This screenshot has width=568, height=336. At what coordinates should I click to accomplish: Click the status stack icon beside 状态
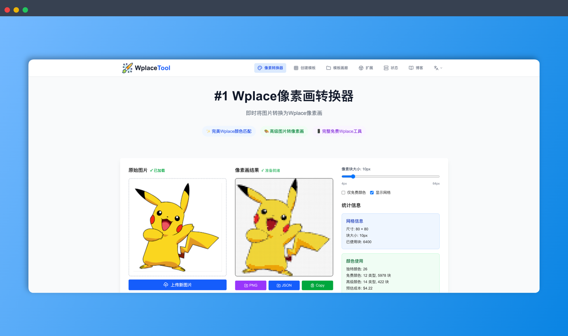click(x=386, y=68)
